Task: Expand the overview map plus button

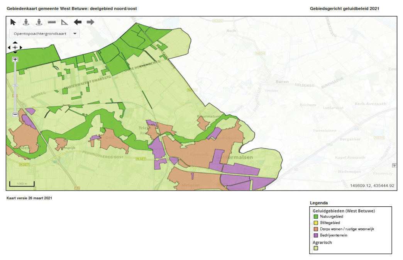Action: tap(394, 165)
